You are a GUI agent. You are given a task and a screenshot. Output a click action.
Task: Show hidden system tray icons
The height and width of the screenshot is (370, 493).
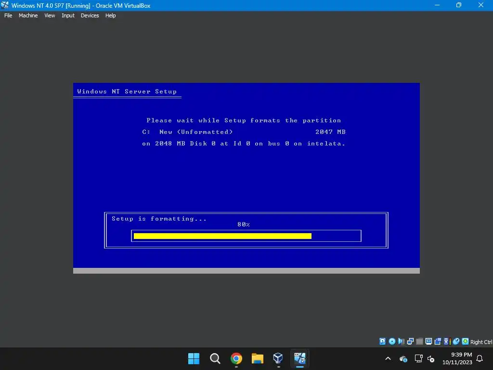tap(388, 358)
